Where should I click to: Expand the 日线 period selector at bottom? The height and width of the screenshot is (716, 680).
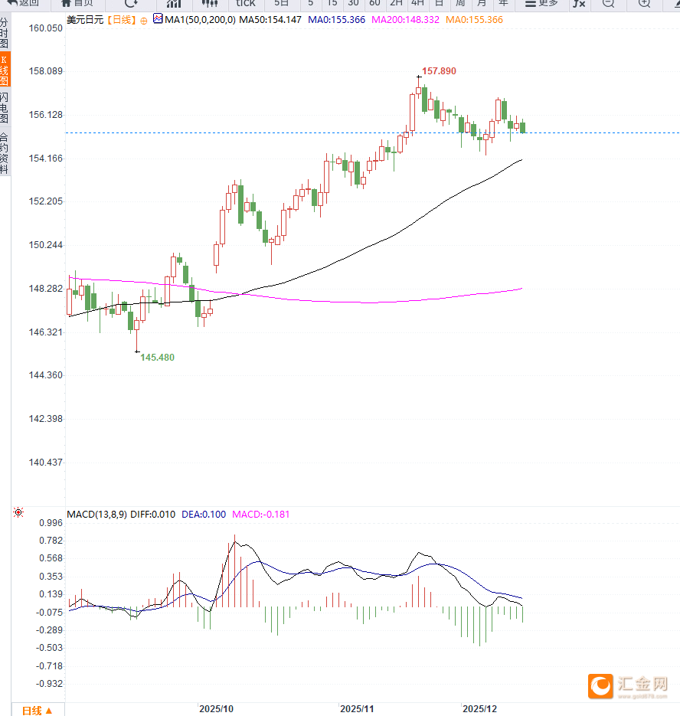tap(38, 711)
